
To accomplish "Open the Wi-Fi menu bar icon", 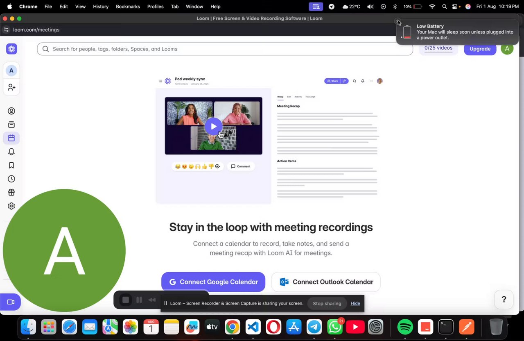I will click(432, 7).
